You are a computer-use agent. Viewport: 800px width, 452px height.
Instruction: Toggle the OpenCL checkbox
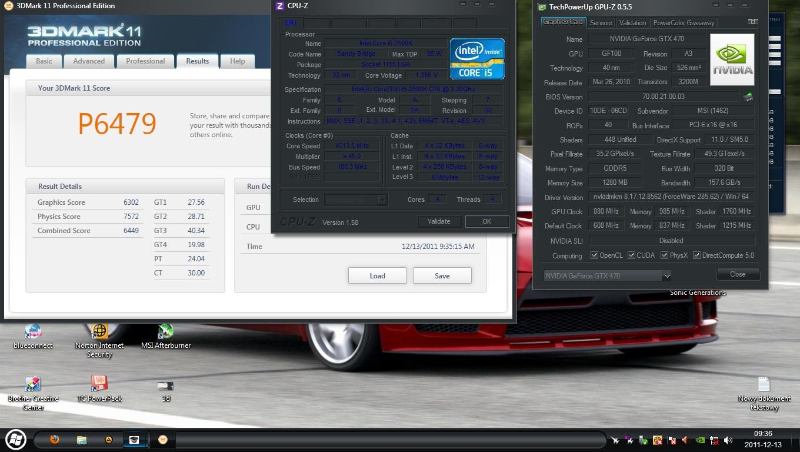(x=594, y=255)
